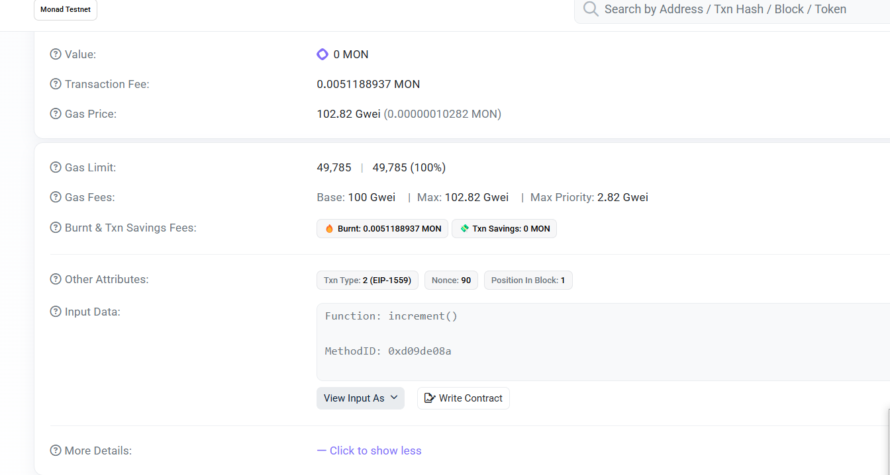Click the Write Contract pencil icon
This screenshot has width=890, height=475.
point(429,398)
